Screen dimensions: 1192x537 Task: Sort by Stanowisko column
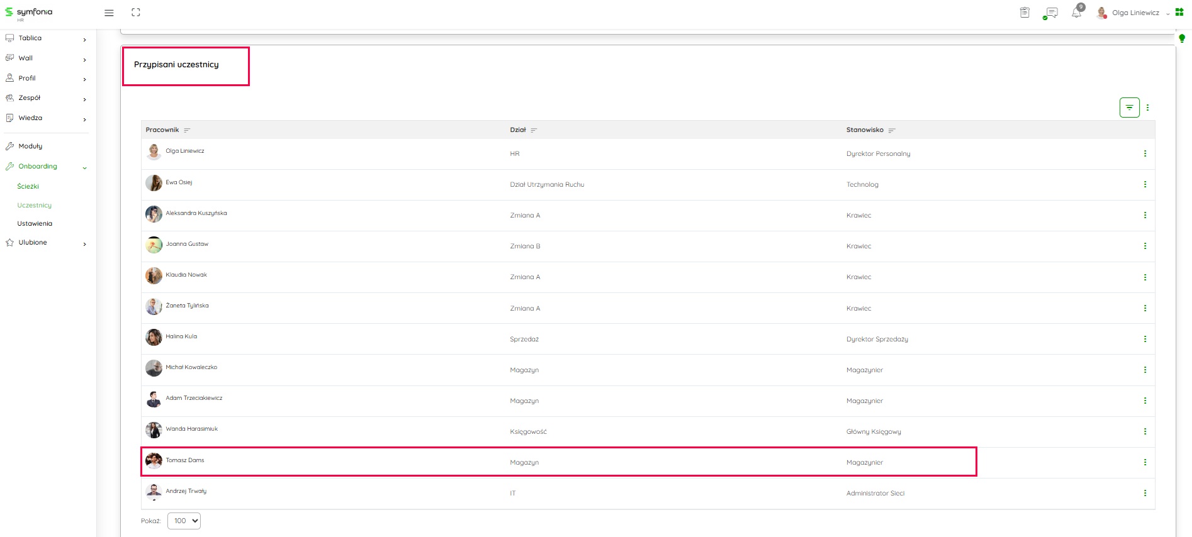pyautogui.click(x=892, y=130)
